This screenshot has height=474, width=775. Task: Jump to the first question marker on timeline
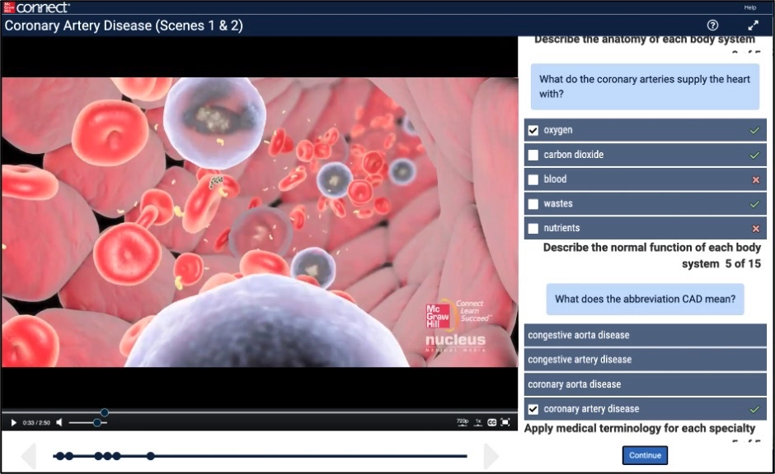click(60, 456)
